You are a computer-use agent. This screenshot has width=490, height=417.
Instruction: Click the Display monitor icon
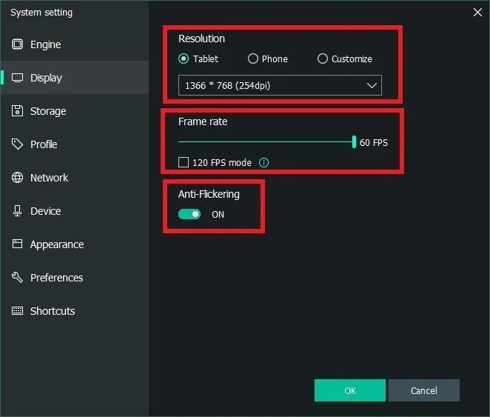click(x=17, y=78)
